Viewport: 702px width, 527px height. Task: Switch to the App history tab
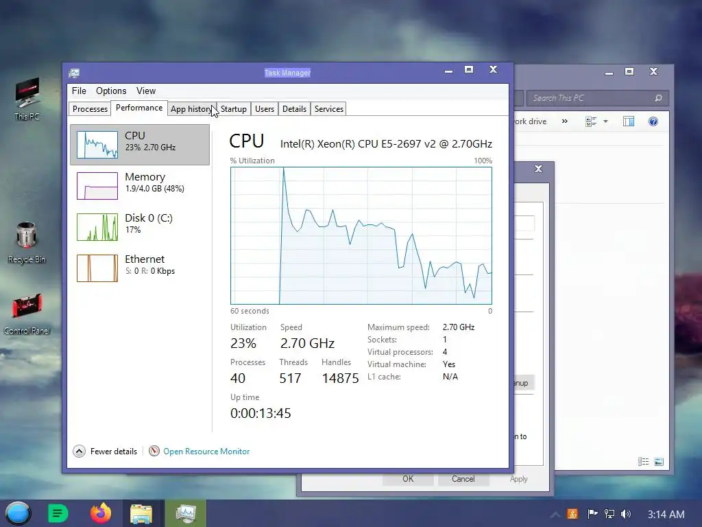click(191, 109)
